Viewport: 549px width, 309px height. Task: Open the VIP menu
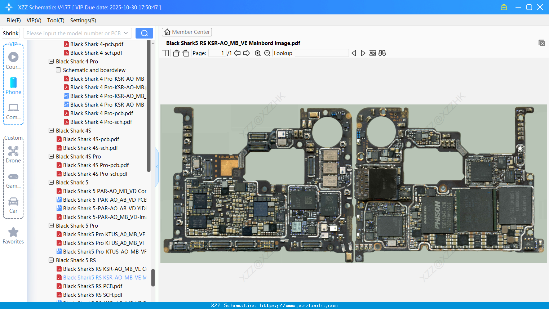click(34, 21)
